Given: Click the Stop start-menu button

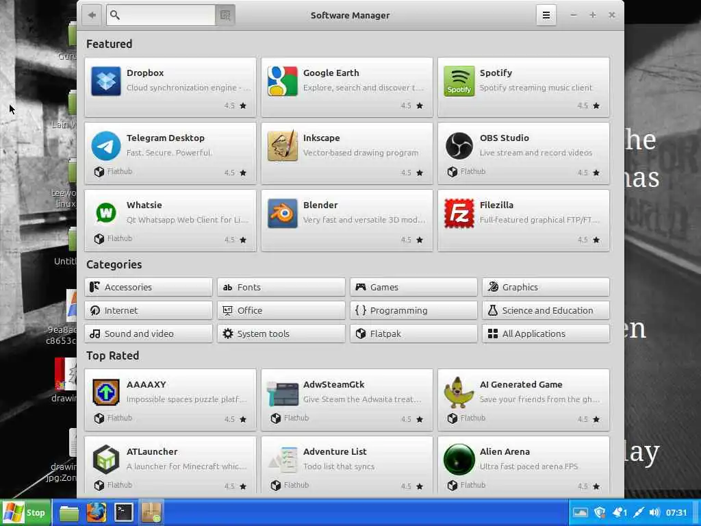Looking at the screenshot, I should click(x=26, y=512).
